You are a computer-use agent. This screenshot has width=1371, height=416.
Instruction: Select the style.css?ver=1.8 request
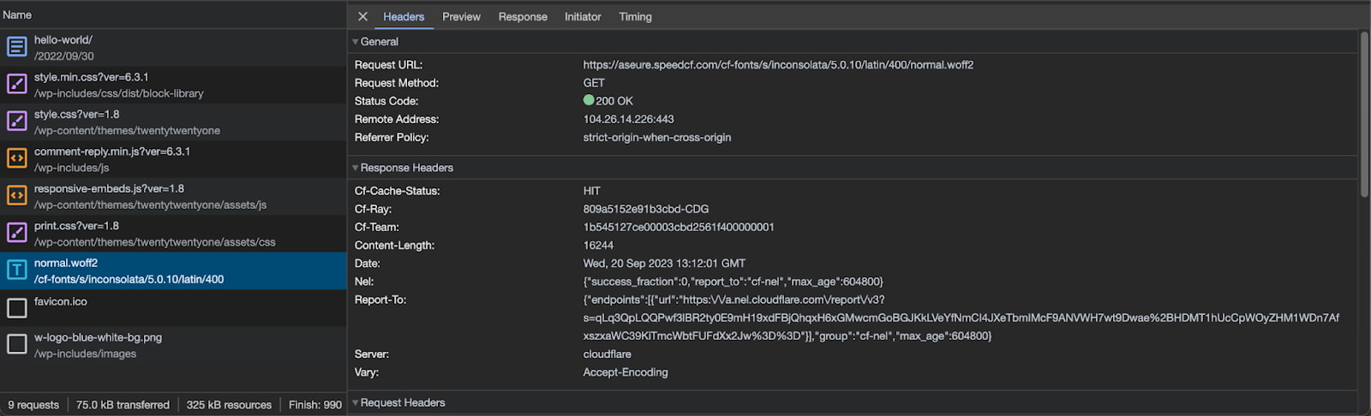point(173,122)
